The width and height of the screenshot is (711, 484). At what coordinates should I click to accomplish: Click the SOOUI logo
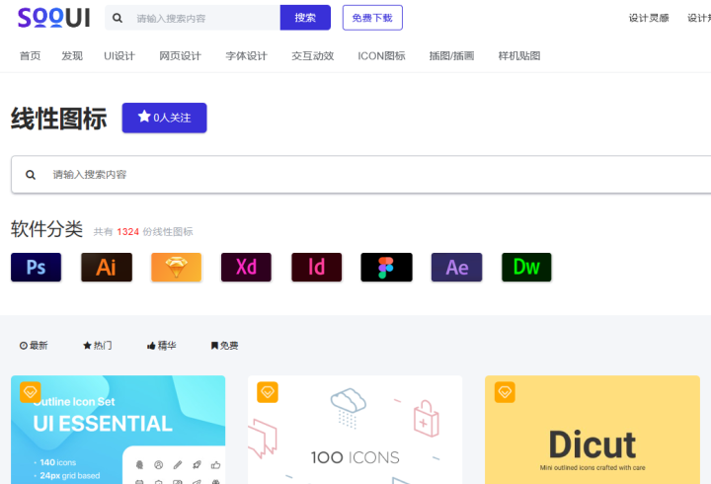(53, 18)
